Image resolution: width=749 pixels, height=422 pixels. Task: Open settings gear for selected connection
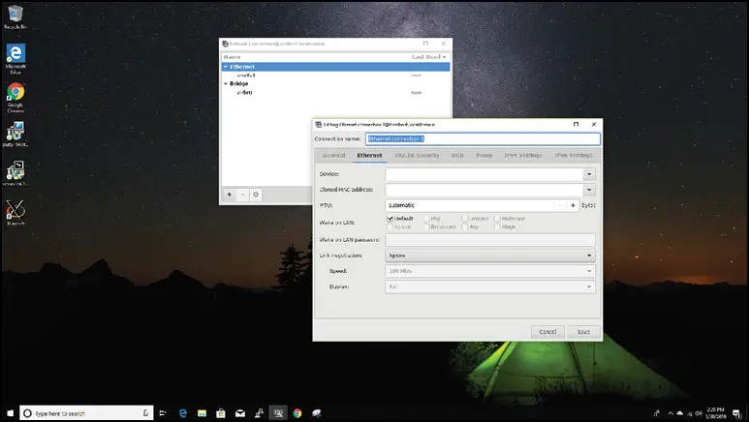[x=256, y=195]
